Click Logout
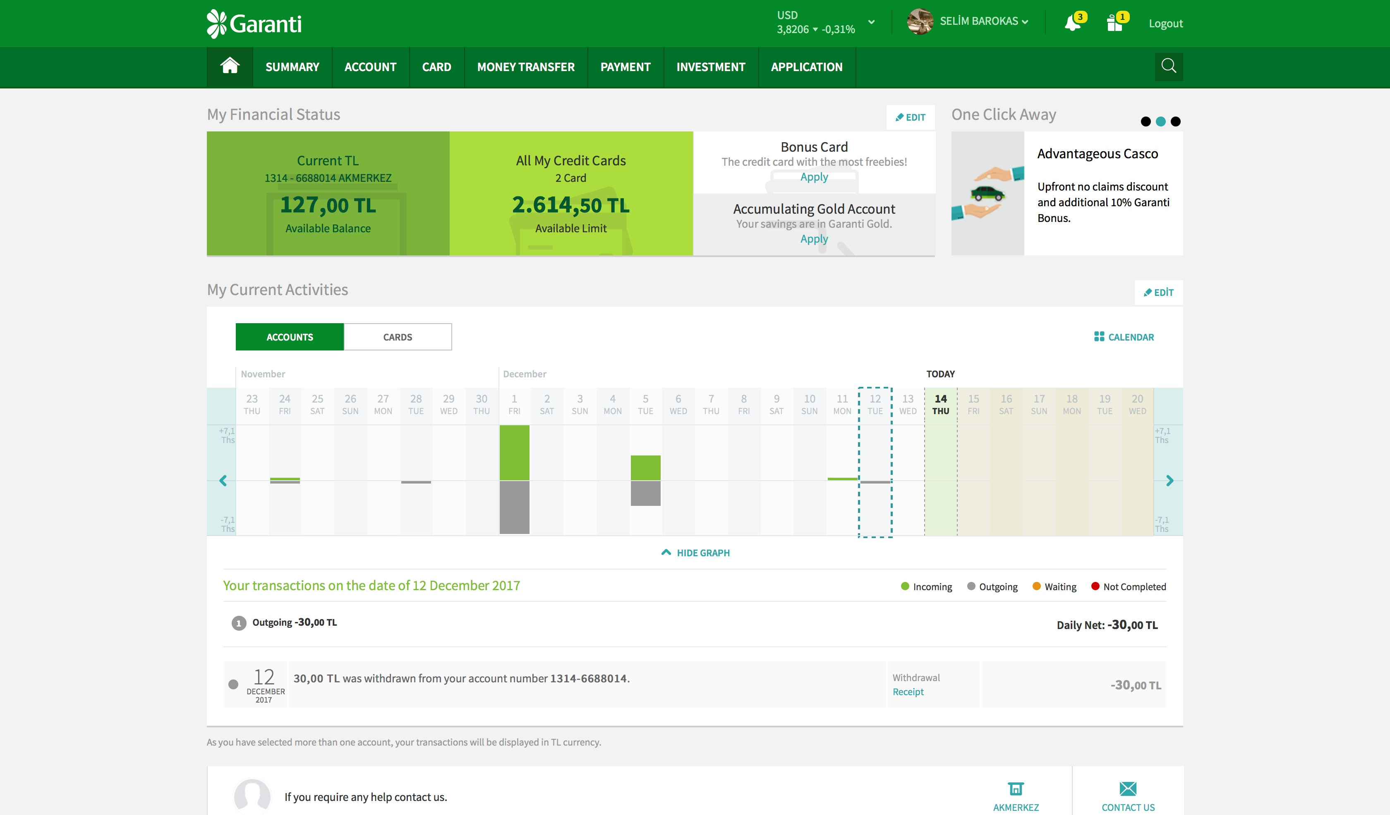 point(1165,23)
